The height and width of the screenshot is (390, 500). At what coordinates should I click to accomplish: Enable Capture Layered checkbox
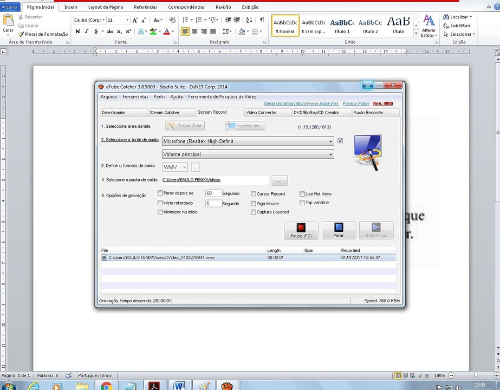253,212
